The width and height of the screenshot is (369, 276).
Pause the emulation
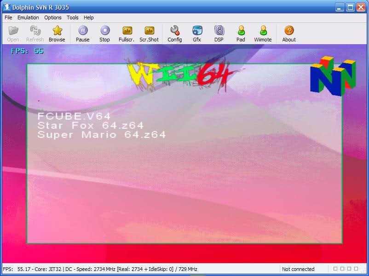coord(83,34)
